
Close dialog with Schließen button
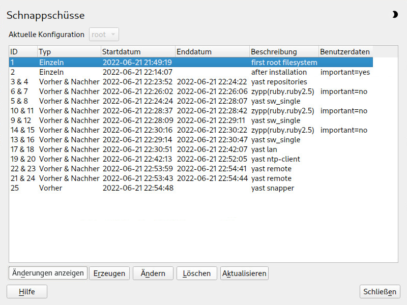coord(380,291)
